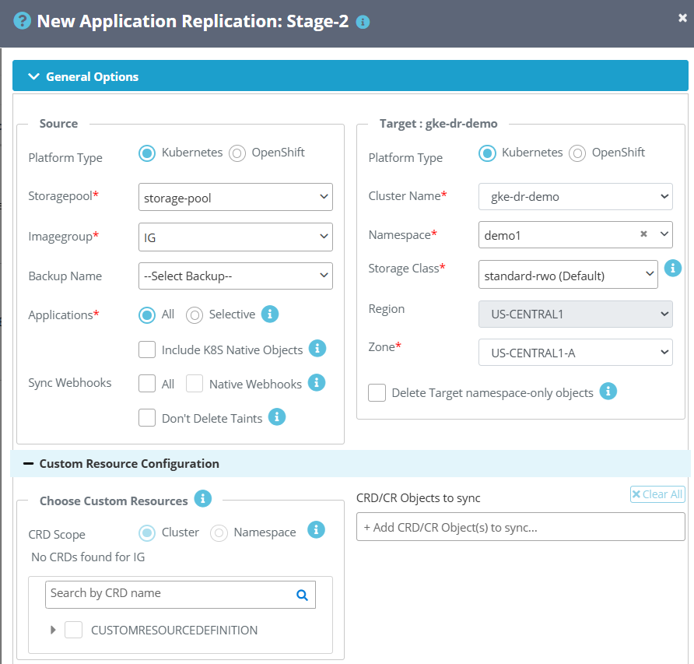This screenshot has width=694, height=664.
Task: Click the Add CRD/CR Object(s) to sync field
Action: click(x=520, y=527)
